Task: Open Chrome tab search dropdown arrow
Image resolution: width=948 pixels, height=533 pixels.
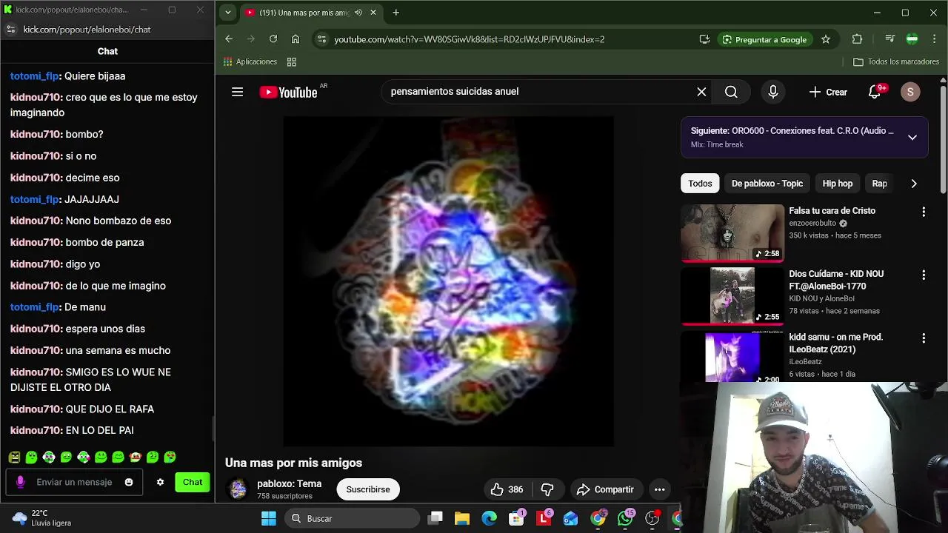Action: [228, 13]
